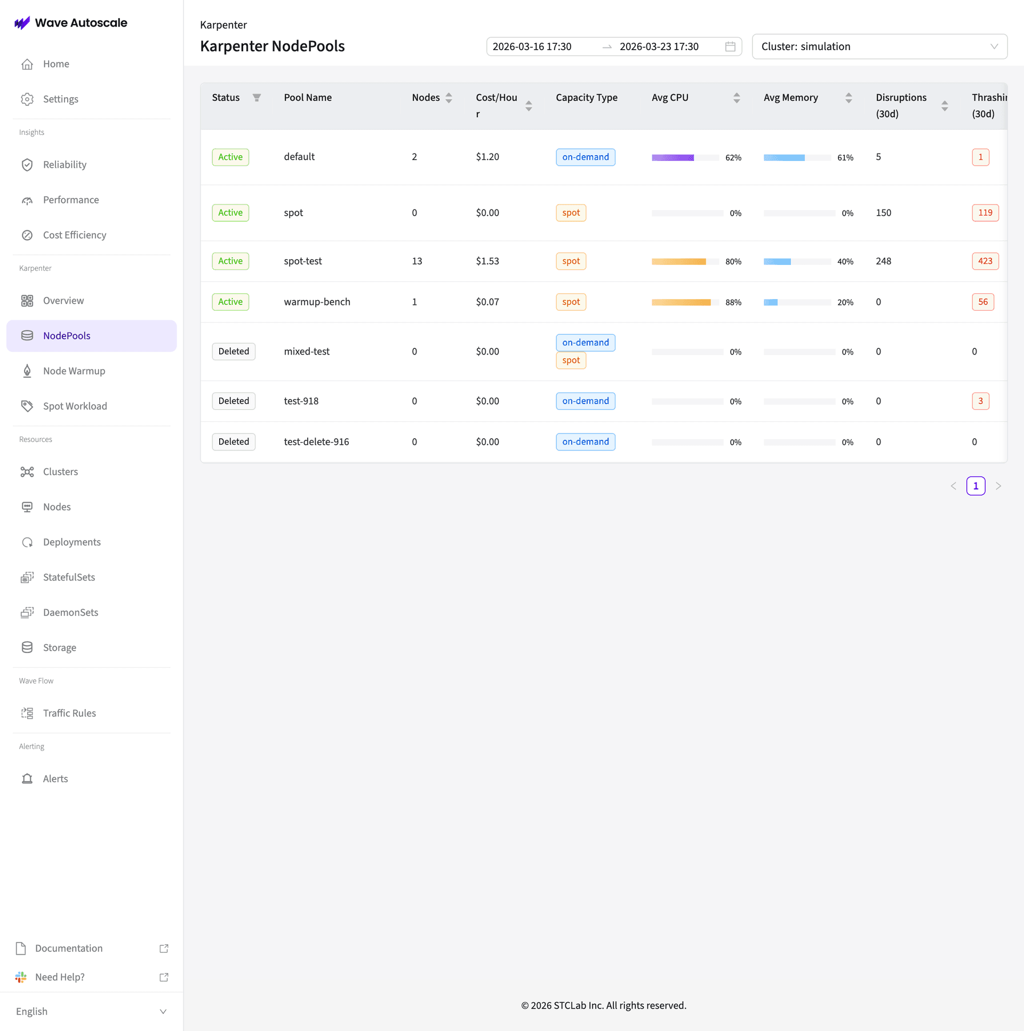The width and height of the screenshot is (1024, 1031).
Task: Click the spot tag in mixed-test row
Action: [x=571, y=360]
